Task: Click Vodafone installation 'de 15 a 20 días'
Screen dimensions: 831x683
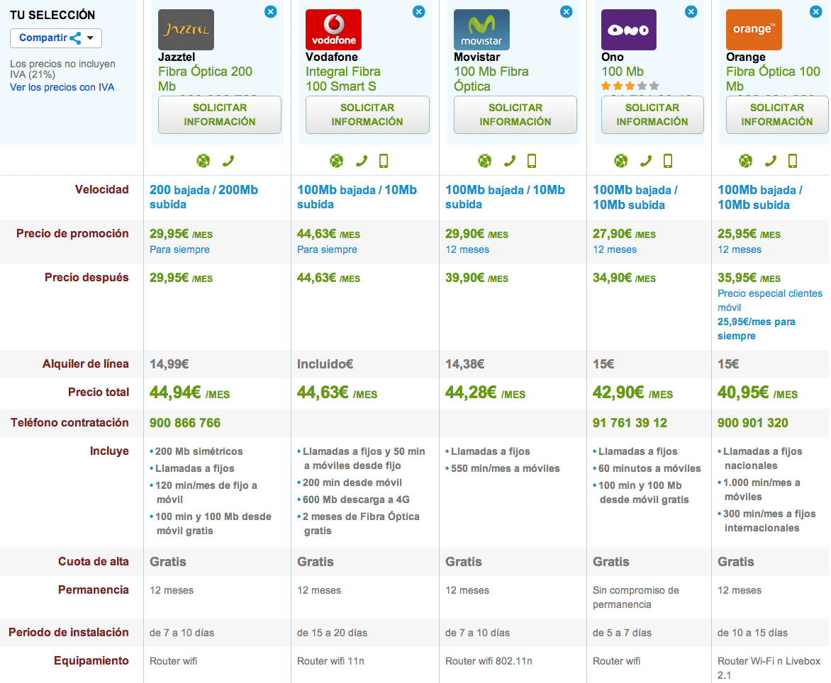Action: click(x=332, y=633)
